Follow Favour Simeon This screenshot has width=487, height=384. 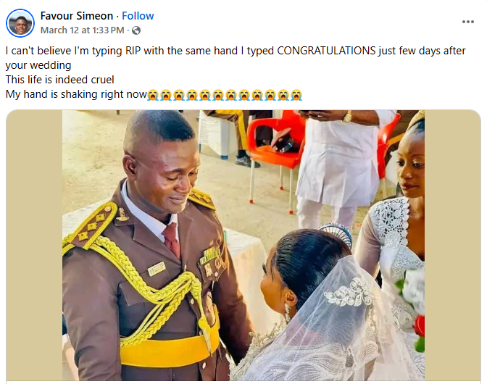tap(138, 16)
